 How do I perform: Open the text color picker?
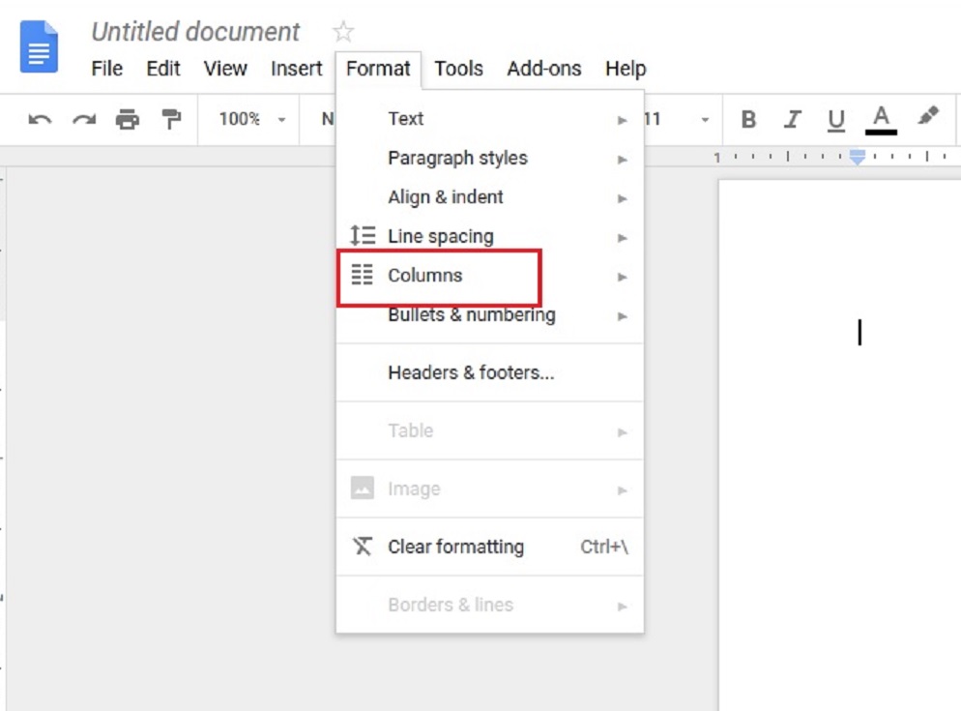881,120
